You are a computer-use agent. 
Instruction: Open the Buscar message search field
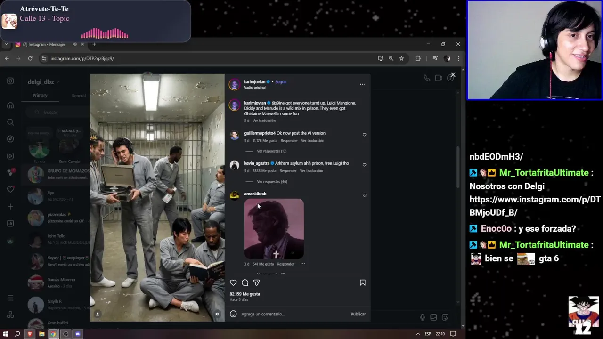pyautogui.click(x=57, y=112)
